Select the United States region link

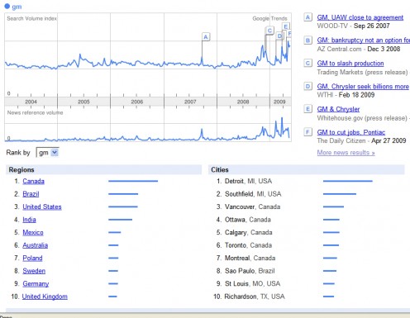[x=42, y=206]
